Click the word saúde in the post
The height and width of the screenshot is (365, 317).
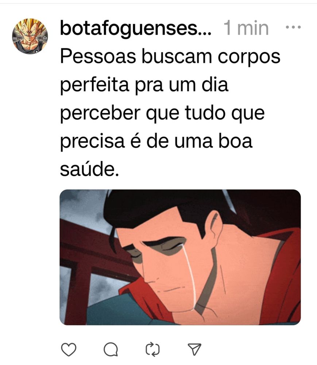point(89,169)
